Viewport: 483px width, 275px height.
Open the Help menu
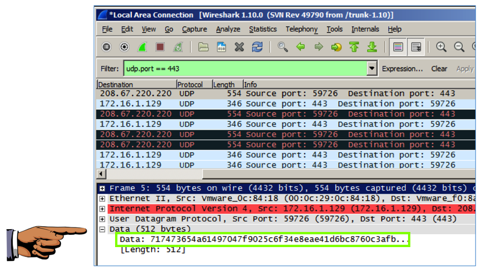[x=394, y=29]
